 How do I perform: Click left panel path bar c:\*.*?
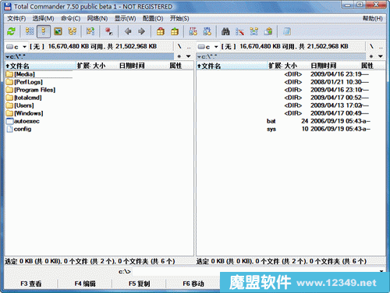[x=89, y=56]
